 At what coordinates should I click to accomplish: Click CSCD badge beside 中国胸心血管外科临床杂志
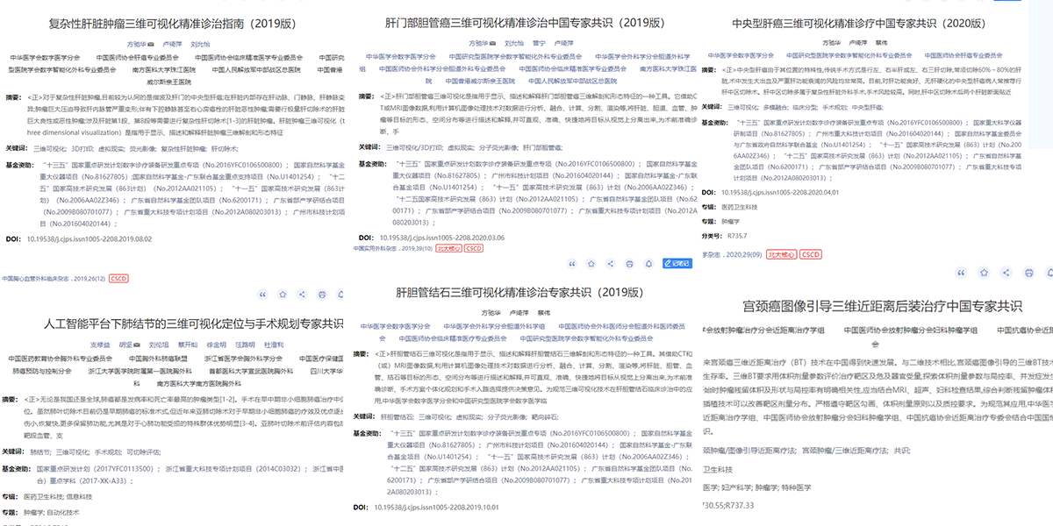[x=118, y=279]
